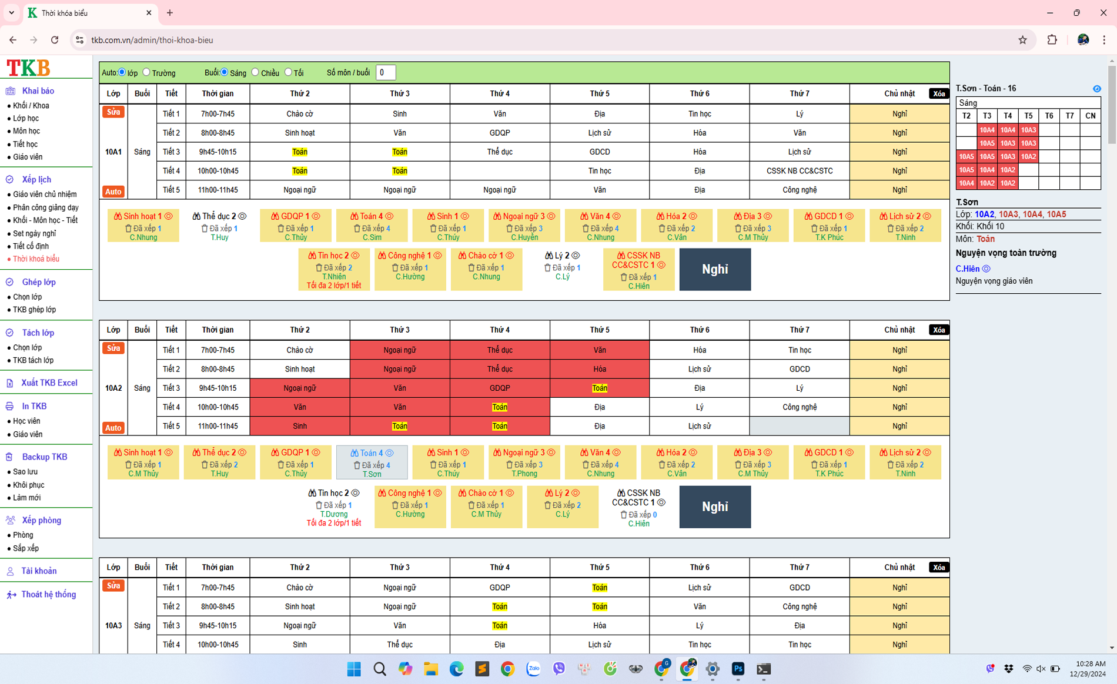Click the Thoát hệ thống logout icon
The image size is (1117, 684).
[11, 595]
